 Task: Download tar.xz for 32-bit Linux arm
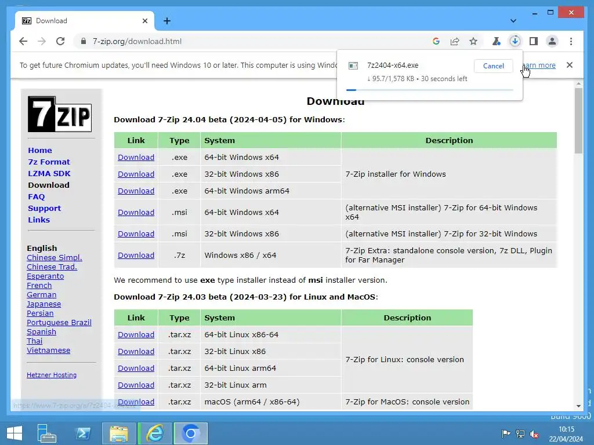[136, 385]
